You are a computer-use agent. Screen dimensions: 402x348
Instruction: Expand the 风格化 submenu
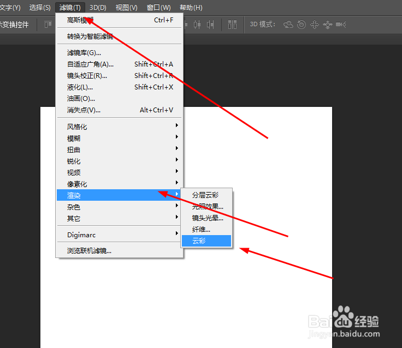tap(119, 127)
